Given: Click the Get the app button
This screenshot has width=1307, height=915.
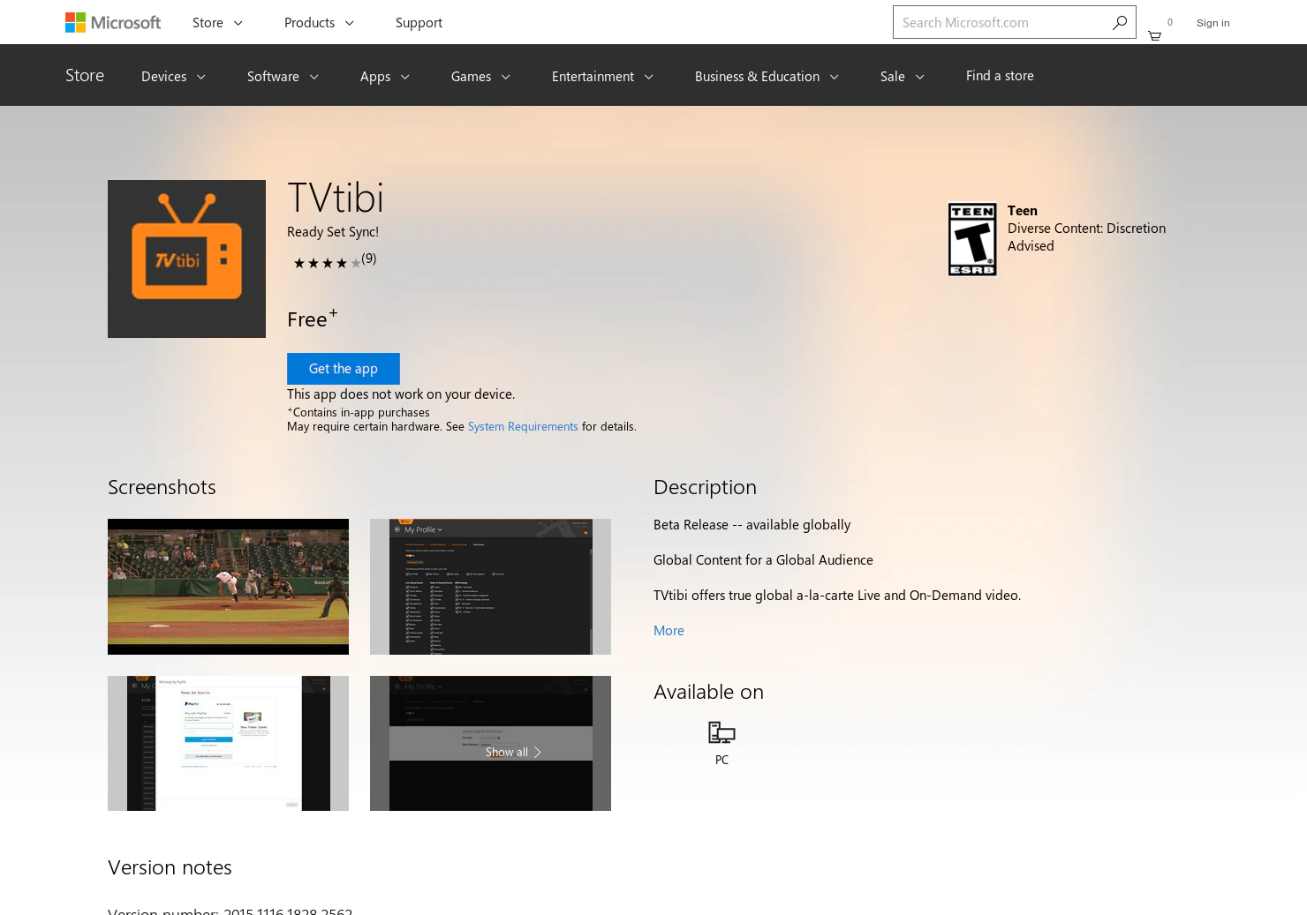Looking at the screenshot, I should tap(344, 369).
